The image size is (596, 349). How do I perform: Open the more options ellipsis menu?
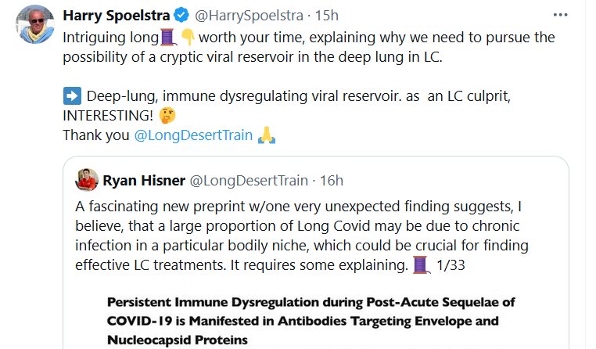pos(560,14)
